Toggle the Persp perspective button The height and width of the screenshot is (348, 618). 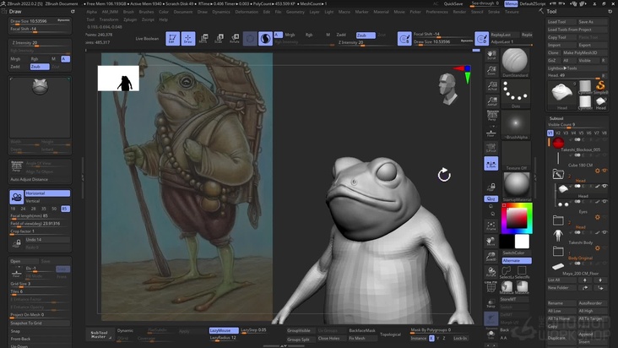(x=491, y=117)
